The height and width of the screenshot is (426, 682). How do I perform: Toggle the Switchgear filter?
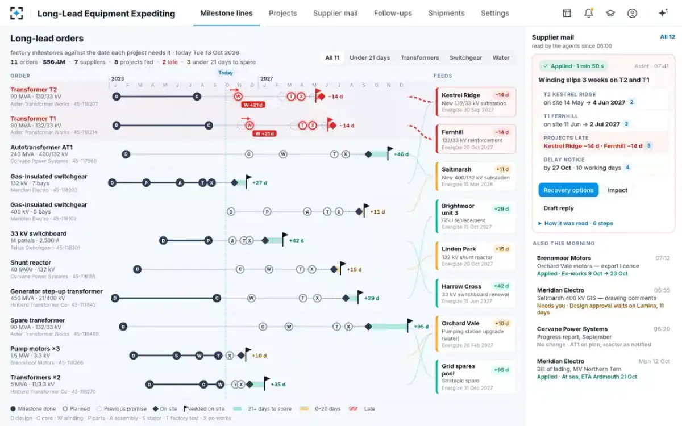465,57
